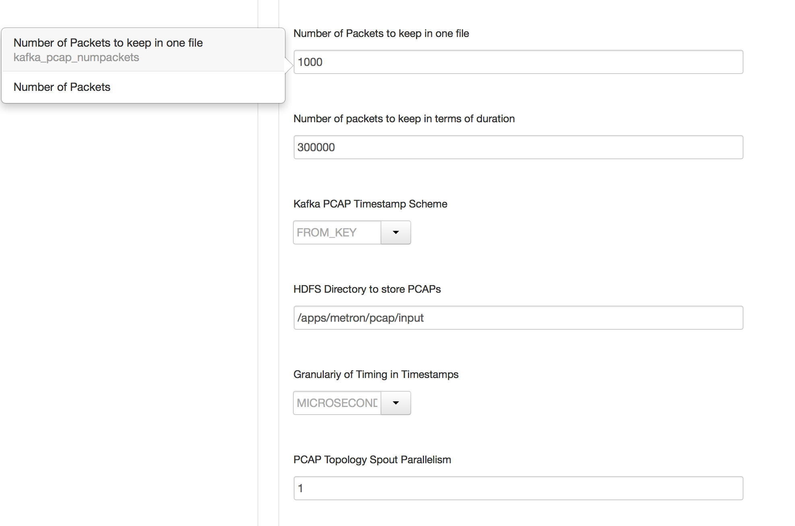
Task: Expand the Granularity of Timing dropdown arrow
Action: (x=395, y=403)
